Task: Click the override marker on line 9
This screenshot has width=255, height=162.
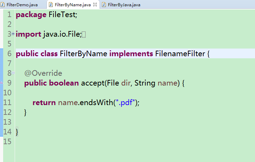Action: pos(1,83)
